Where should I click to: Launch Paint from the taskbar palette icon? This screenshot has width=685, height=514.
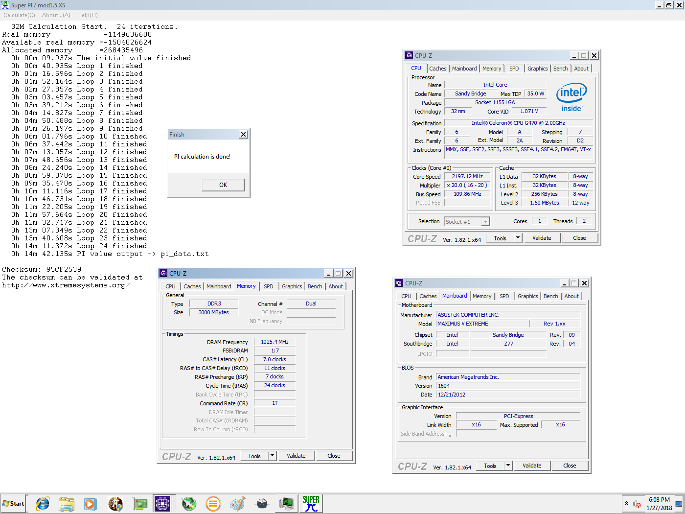click(x=238, y=504)
